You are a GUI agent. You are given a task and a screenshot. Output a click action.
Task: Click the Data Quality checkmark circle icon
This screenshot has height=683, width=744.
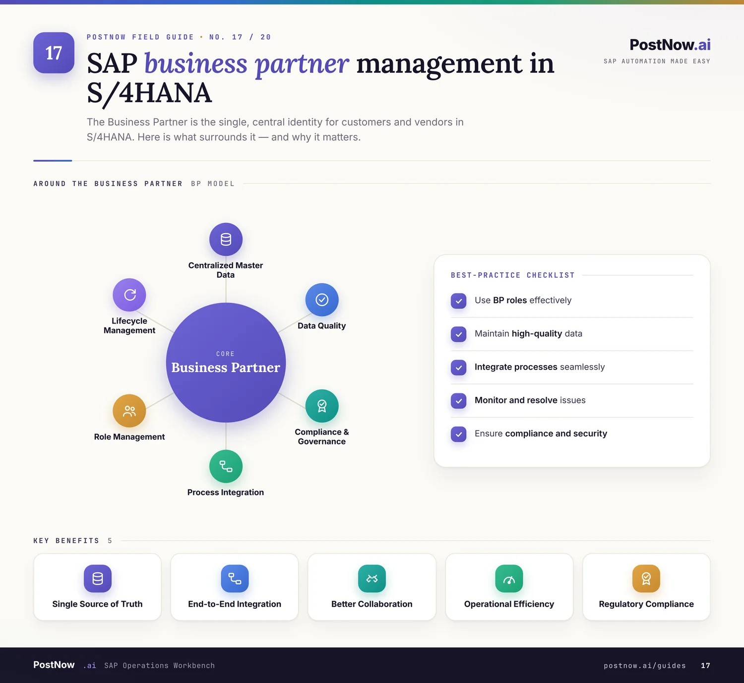[x=322, y=300]
